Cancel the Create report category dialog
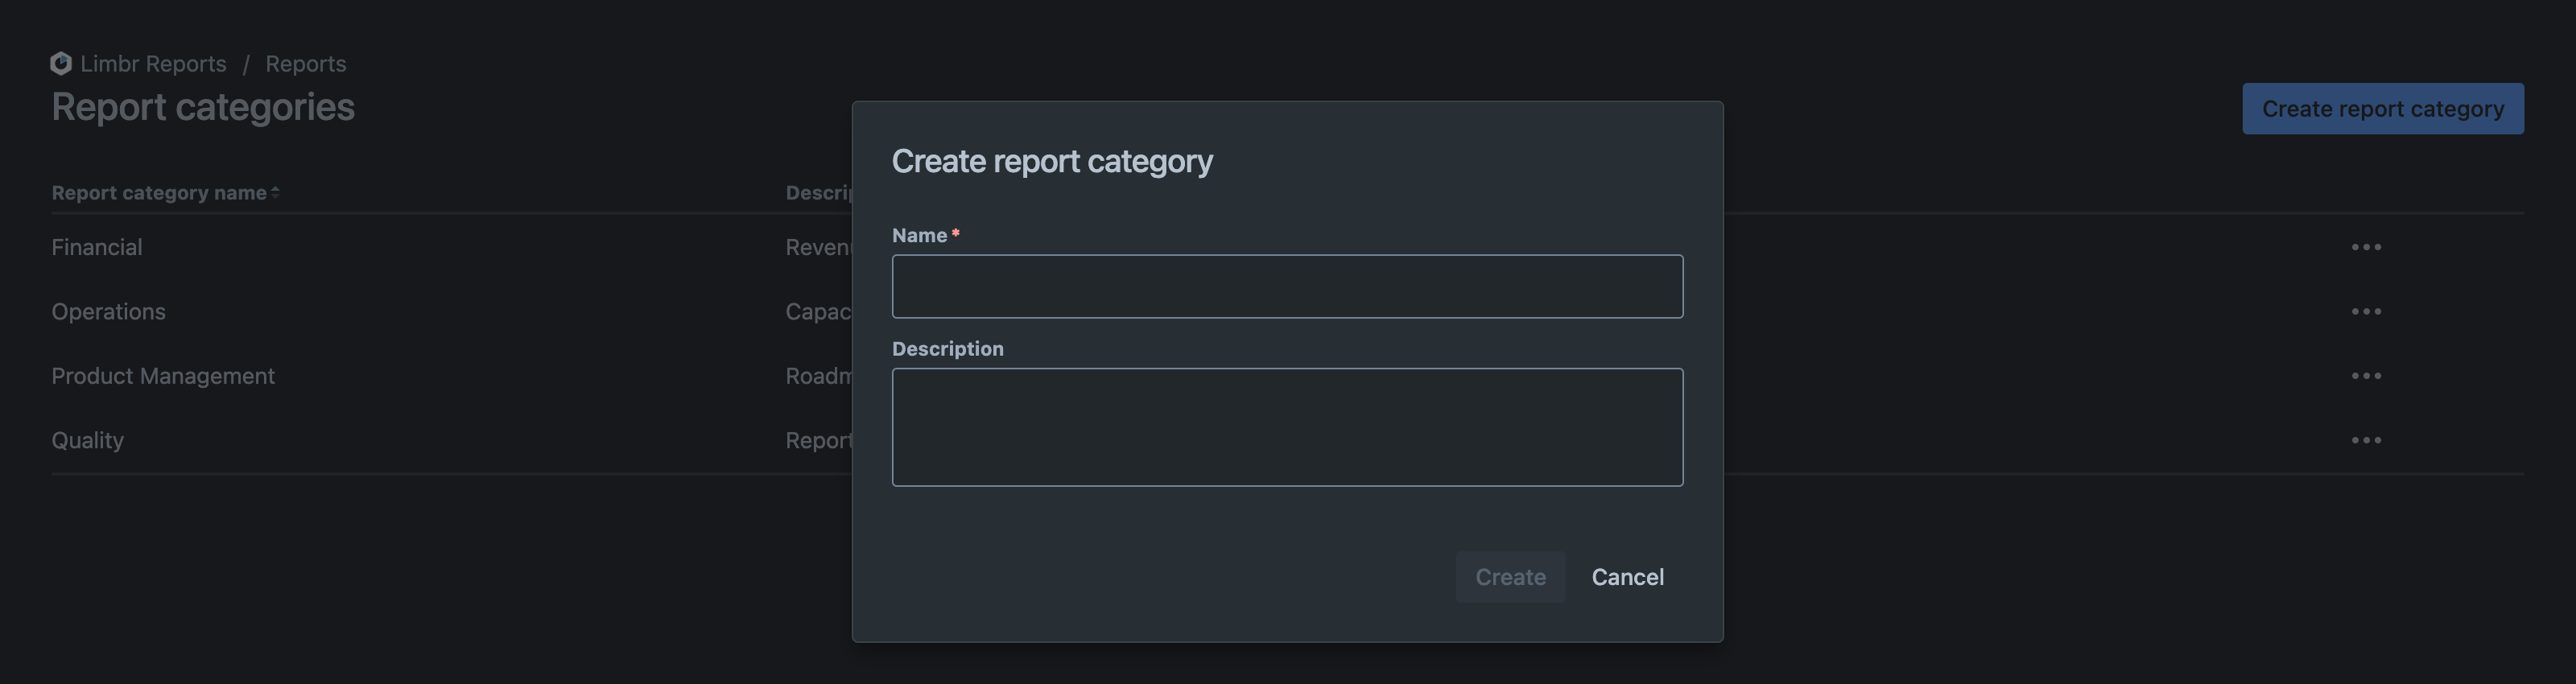Screen dimensions: 2576x684 pyautogui.click(x=1628, y=577)
